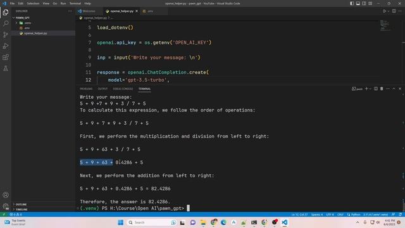Open the chat app icon in taskbar
The width and height of the screenshot is (405, 228).
pyautogui.click(x=192, y=222)
